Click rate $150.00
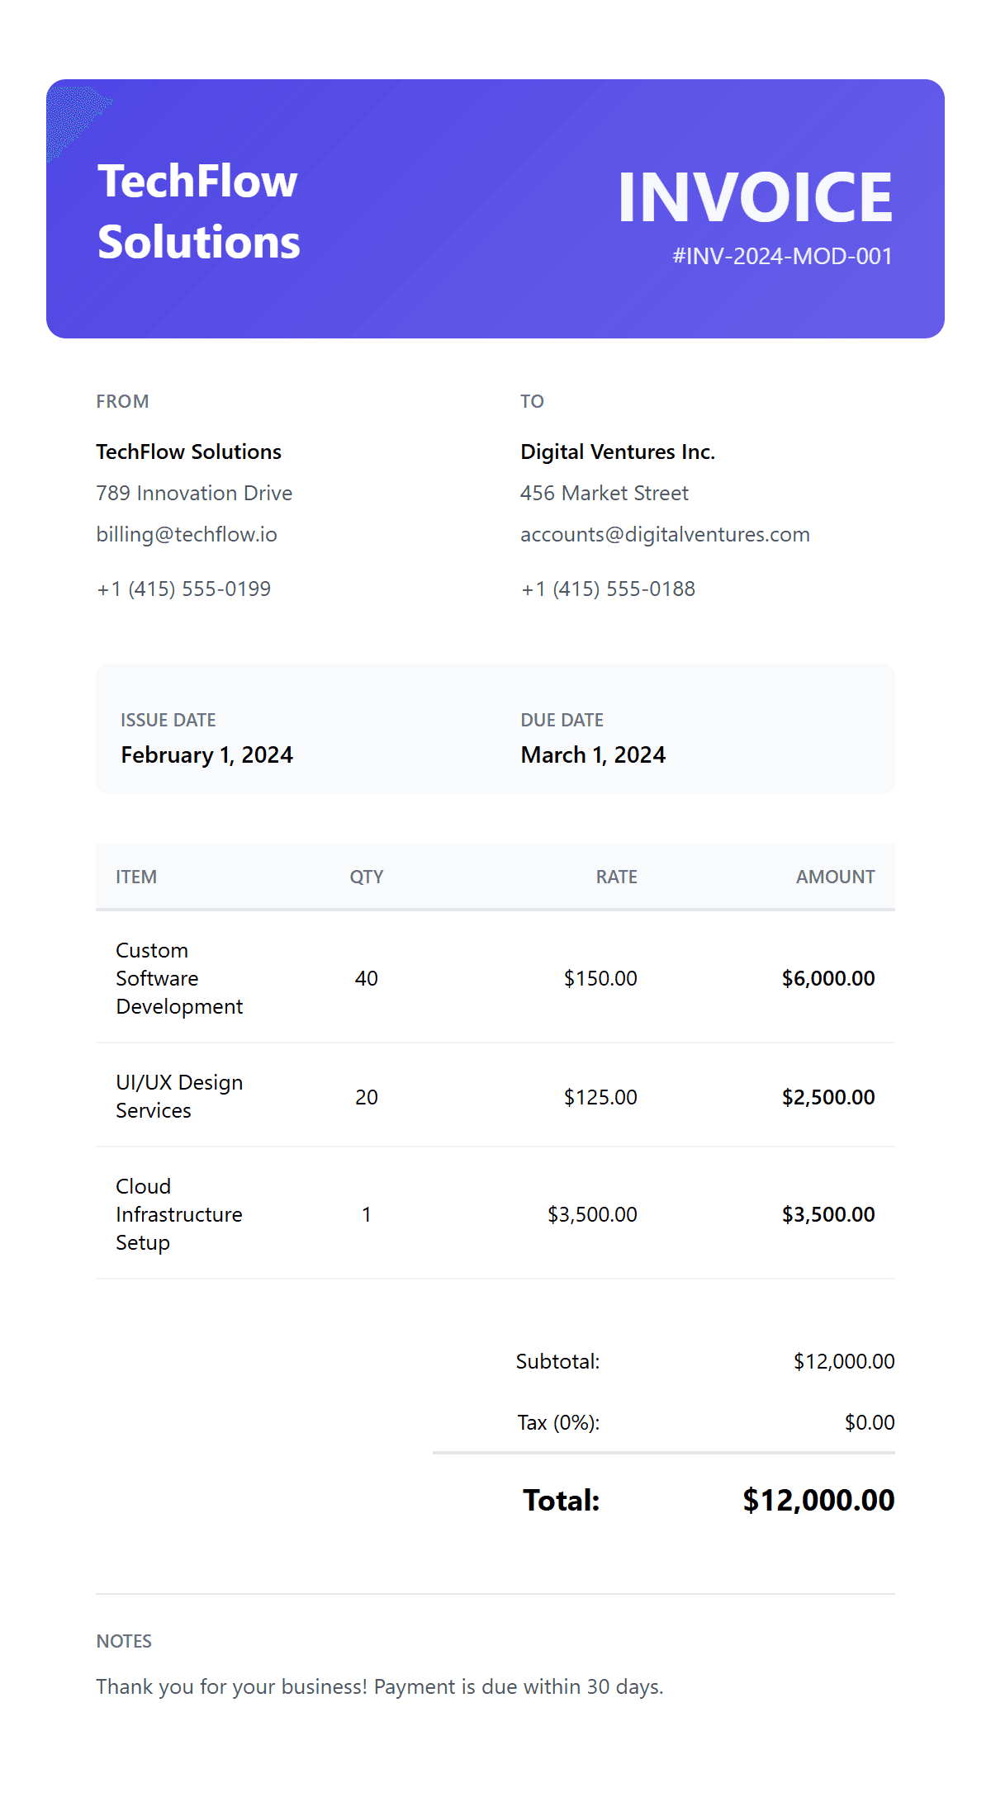This screenshot has width=991, height=1816. 600,978
